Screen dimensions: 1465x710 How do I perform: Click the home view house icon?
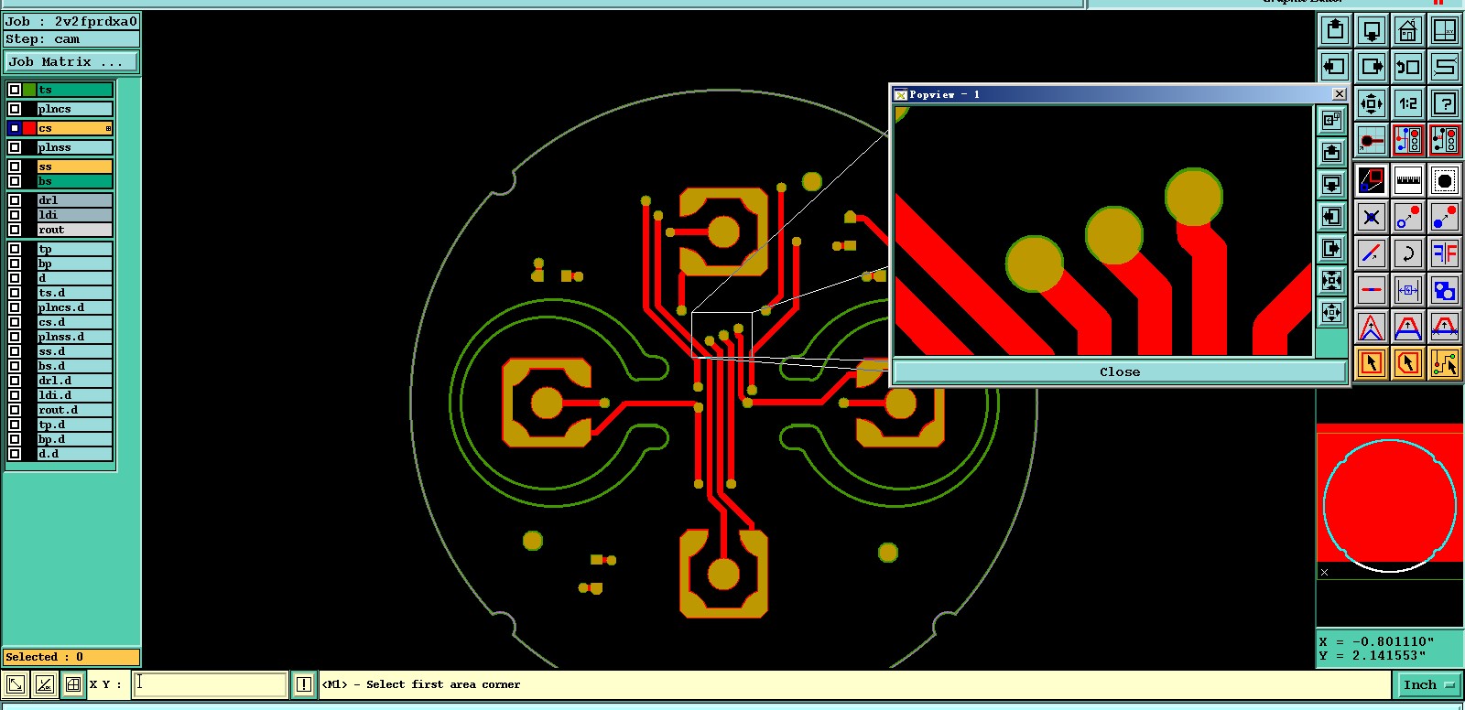point(1408,30)
